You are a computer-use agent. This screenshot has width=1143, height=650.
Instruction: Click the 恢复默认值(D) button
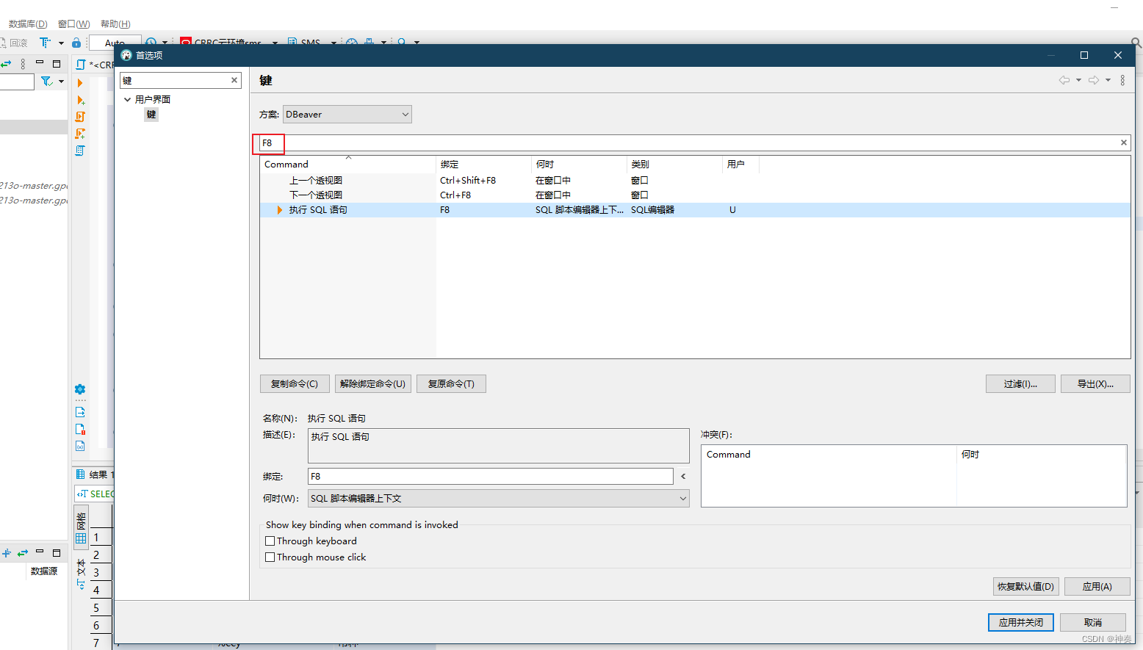(x=1025, y=586)
